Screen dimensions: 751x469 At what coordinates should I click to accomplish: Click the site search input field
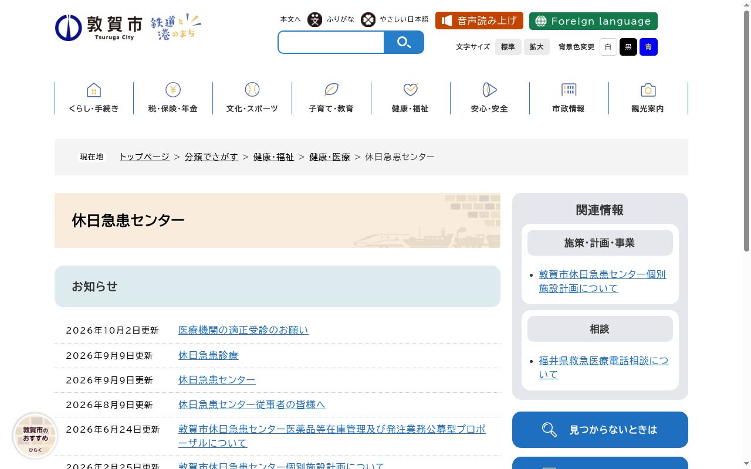(331, 42)
